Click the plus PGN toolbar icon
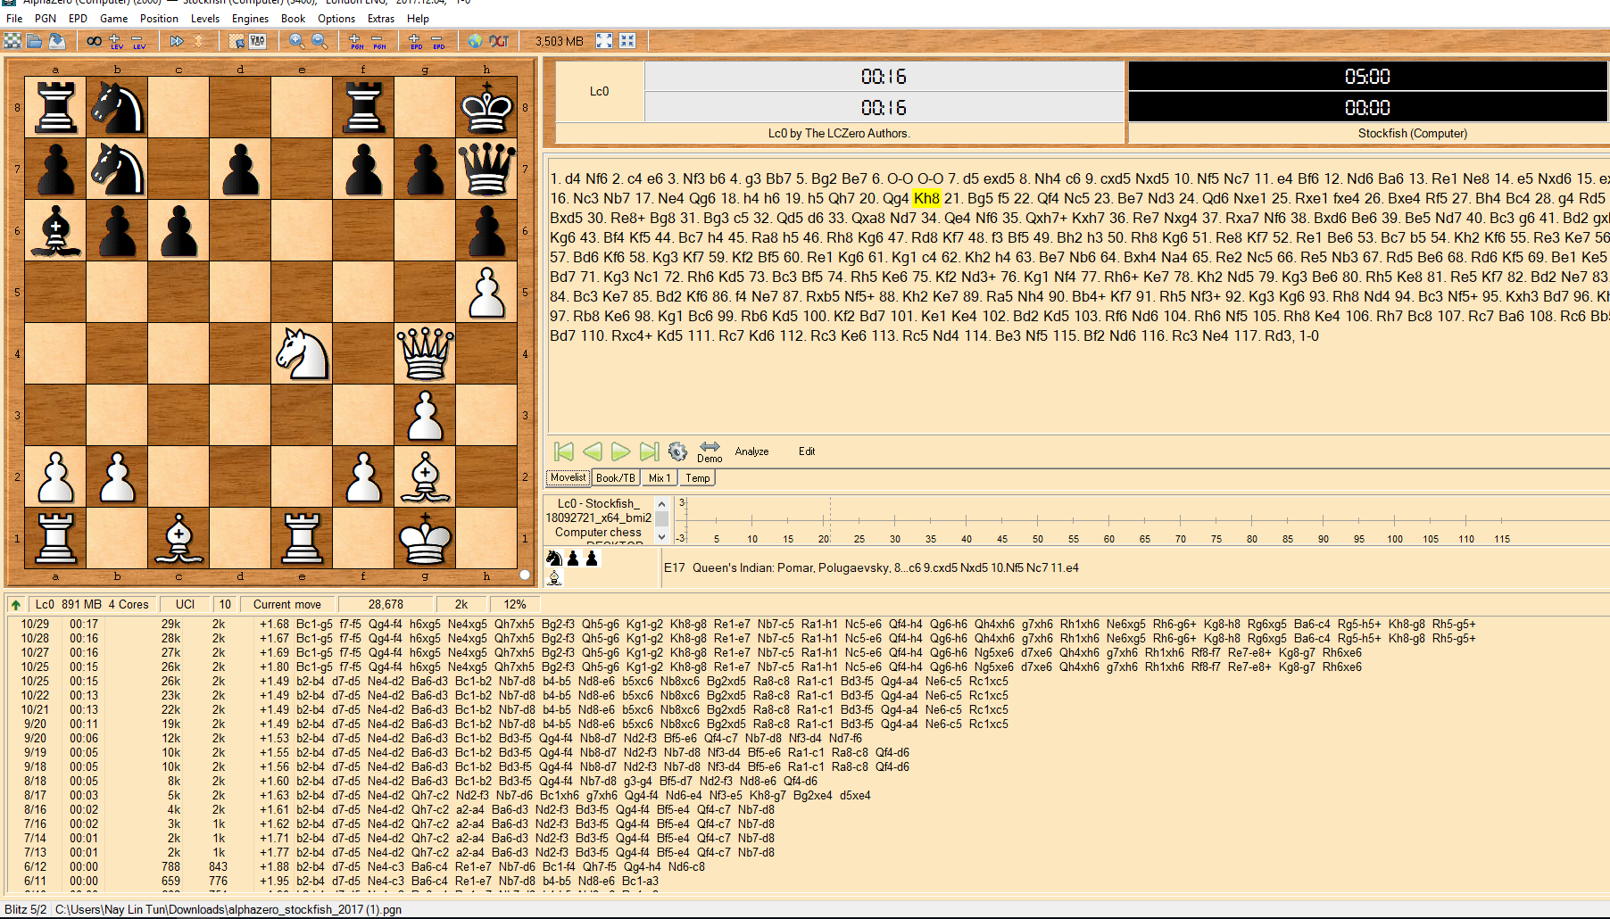The image size is (1610, 919). coord(357,41)
